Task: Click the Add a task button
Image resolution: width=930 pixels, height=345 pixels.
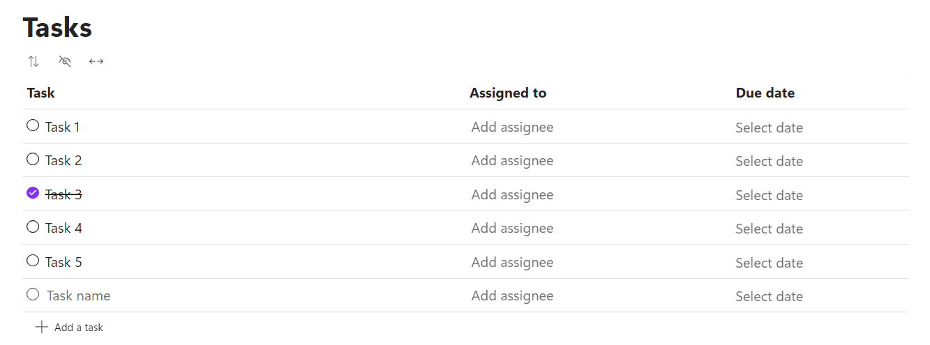Action: [69, 327]
